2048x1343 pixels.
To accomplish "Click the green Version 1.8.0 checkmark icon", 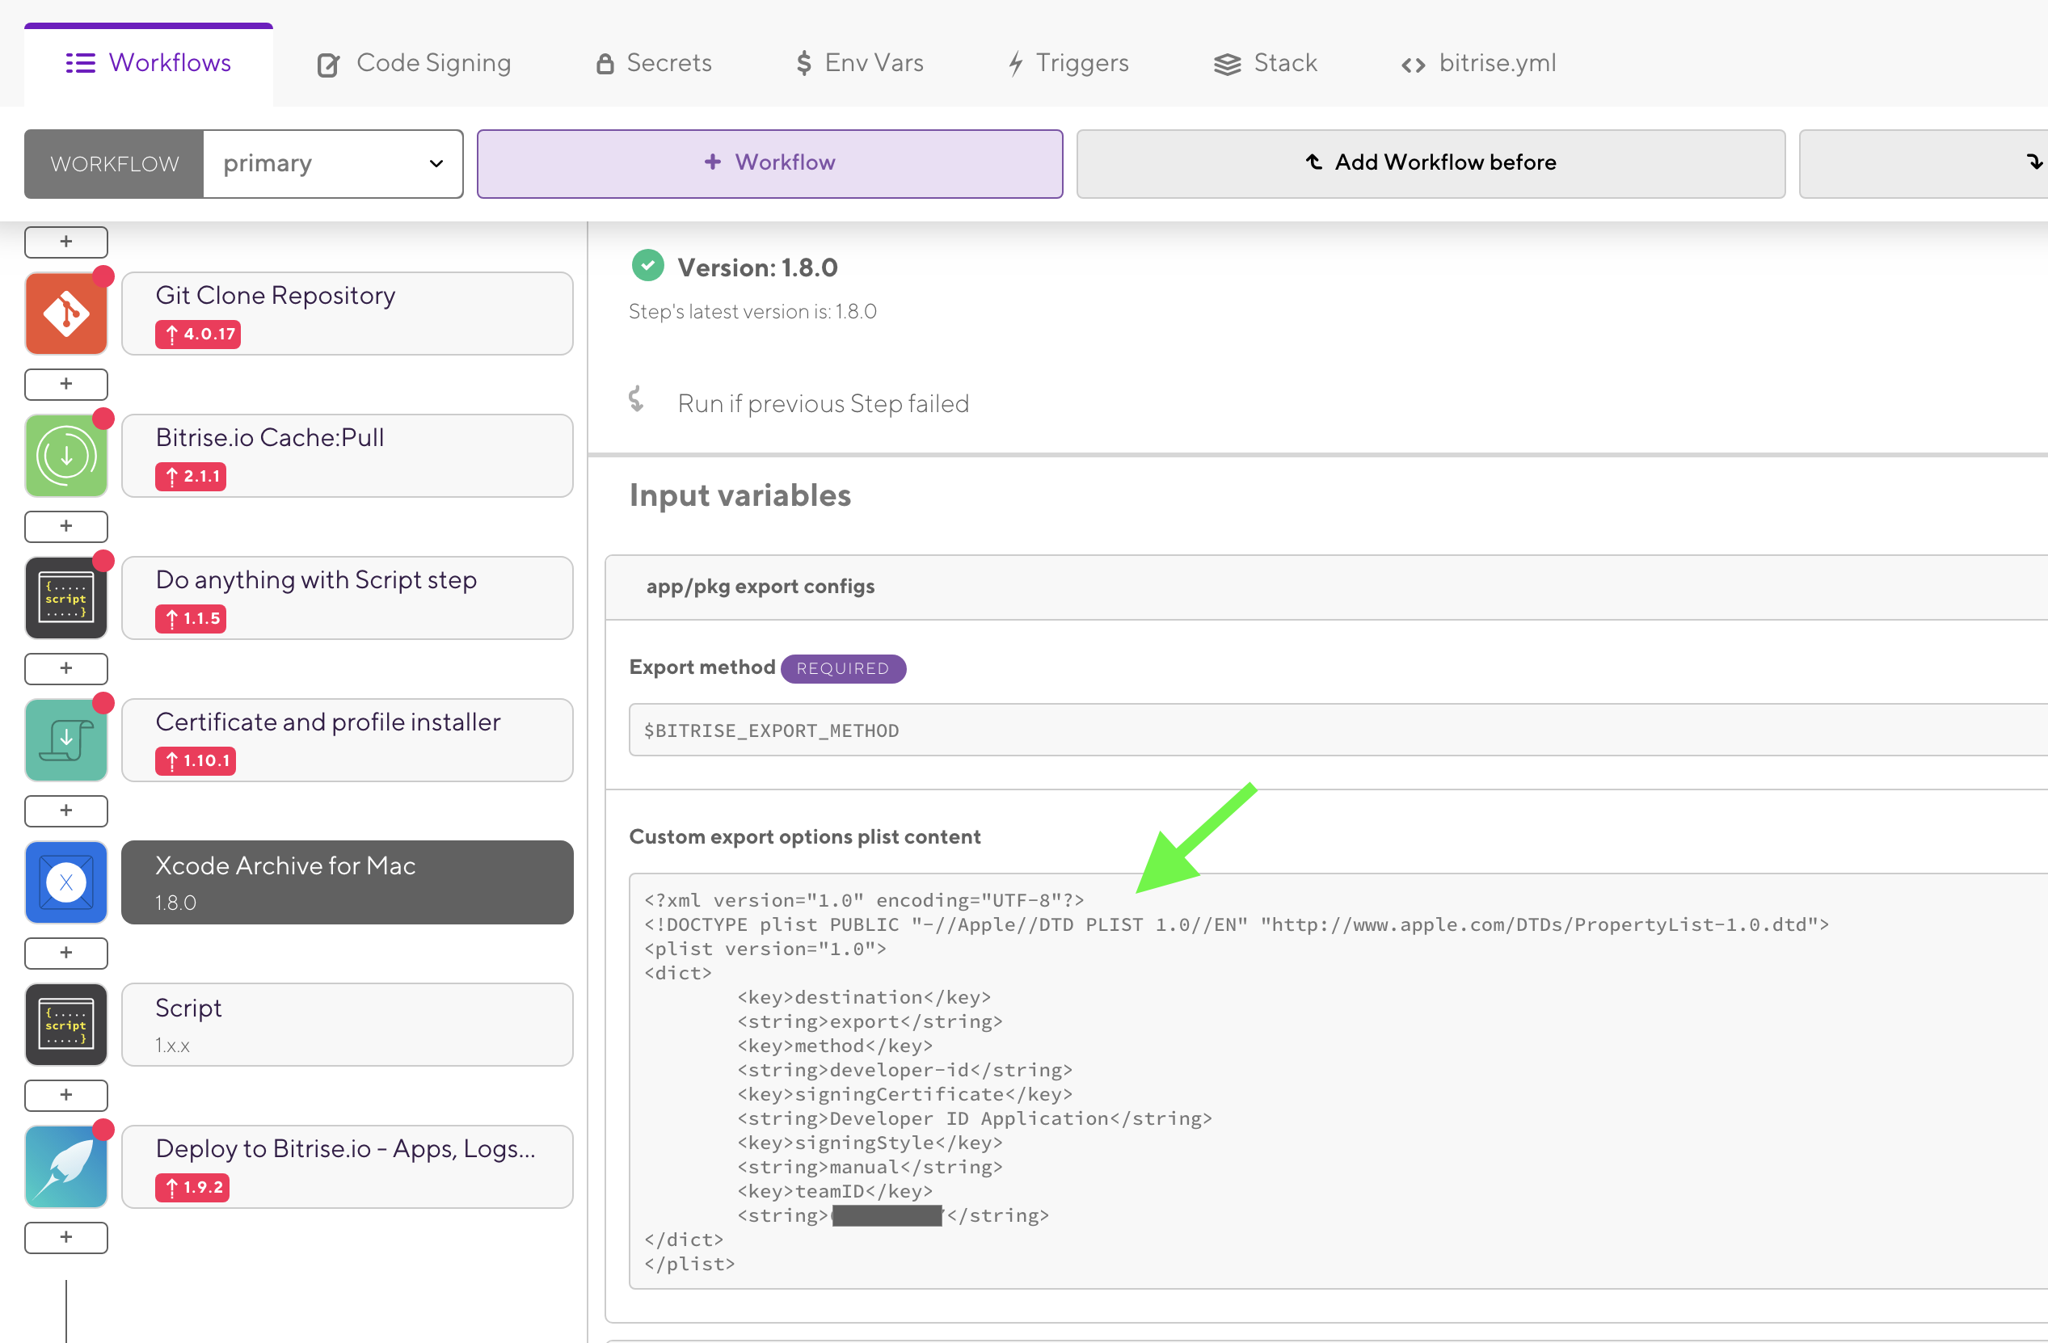I will [647, 266].
